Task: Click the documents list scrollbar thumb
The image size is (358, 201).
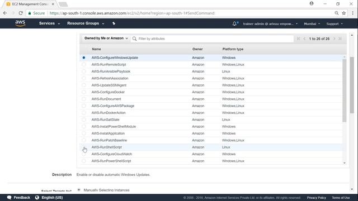Action: click(345, 90)
